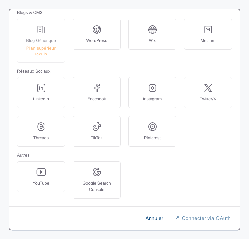
Task: Click the Threads label text
Action: point(41,138)
